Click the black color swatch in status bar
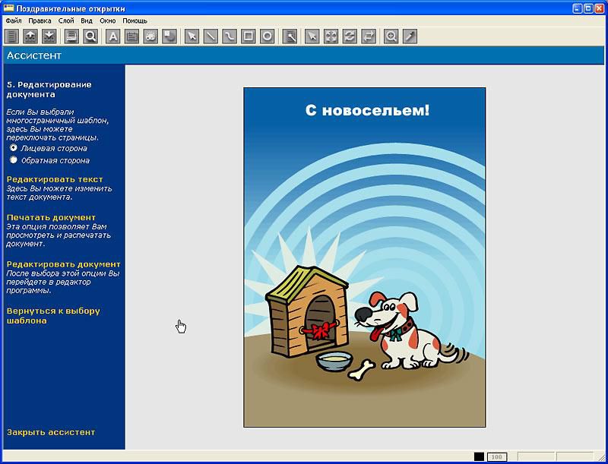This screenshot has width=608, height=464. tap(479, 456)
